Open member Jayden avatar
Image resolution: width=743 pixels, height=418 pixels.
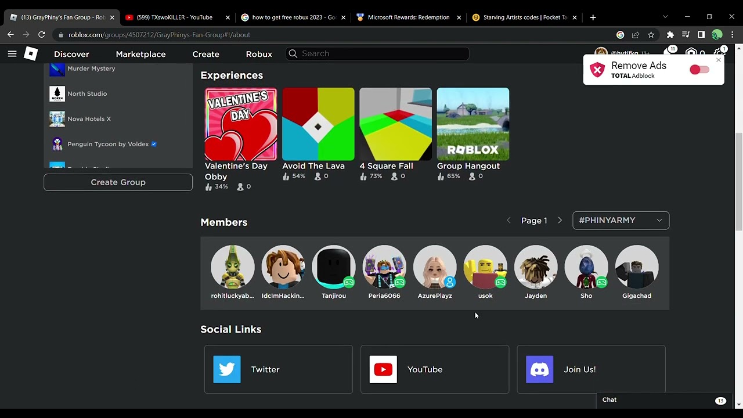tap(536, 267)
